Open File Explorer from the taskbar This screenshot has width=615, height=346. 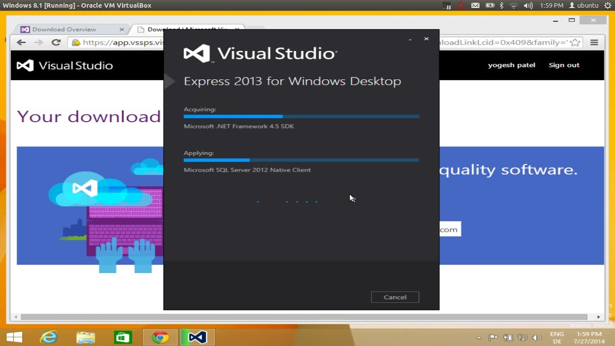[86, 337]
